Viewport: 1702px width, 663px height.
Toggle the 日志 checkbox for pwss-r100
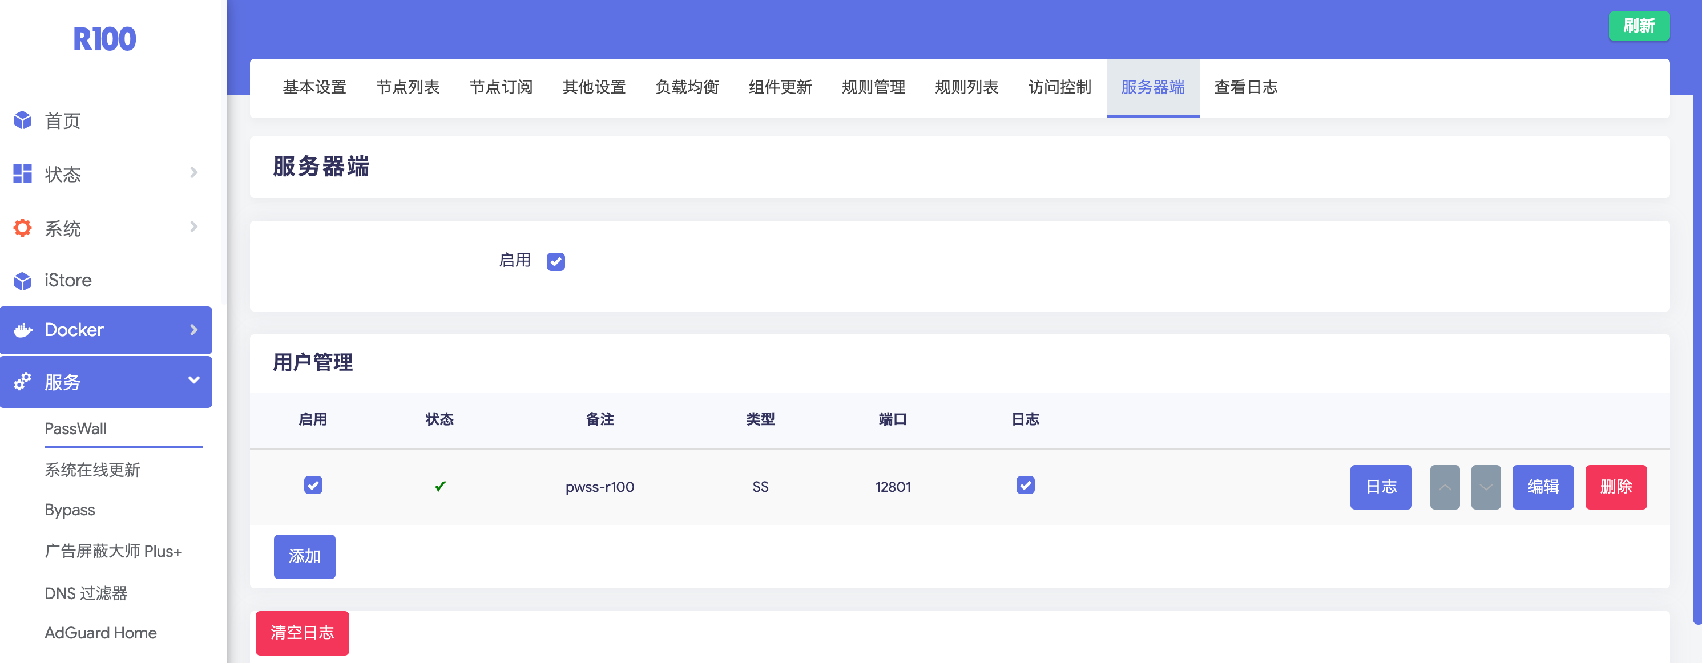point(1025,486)
